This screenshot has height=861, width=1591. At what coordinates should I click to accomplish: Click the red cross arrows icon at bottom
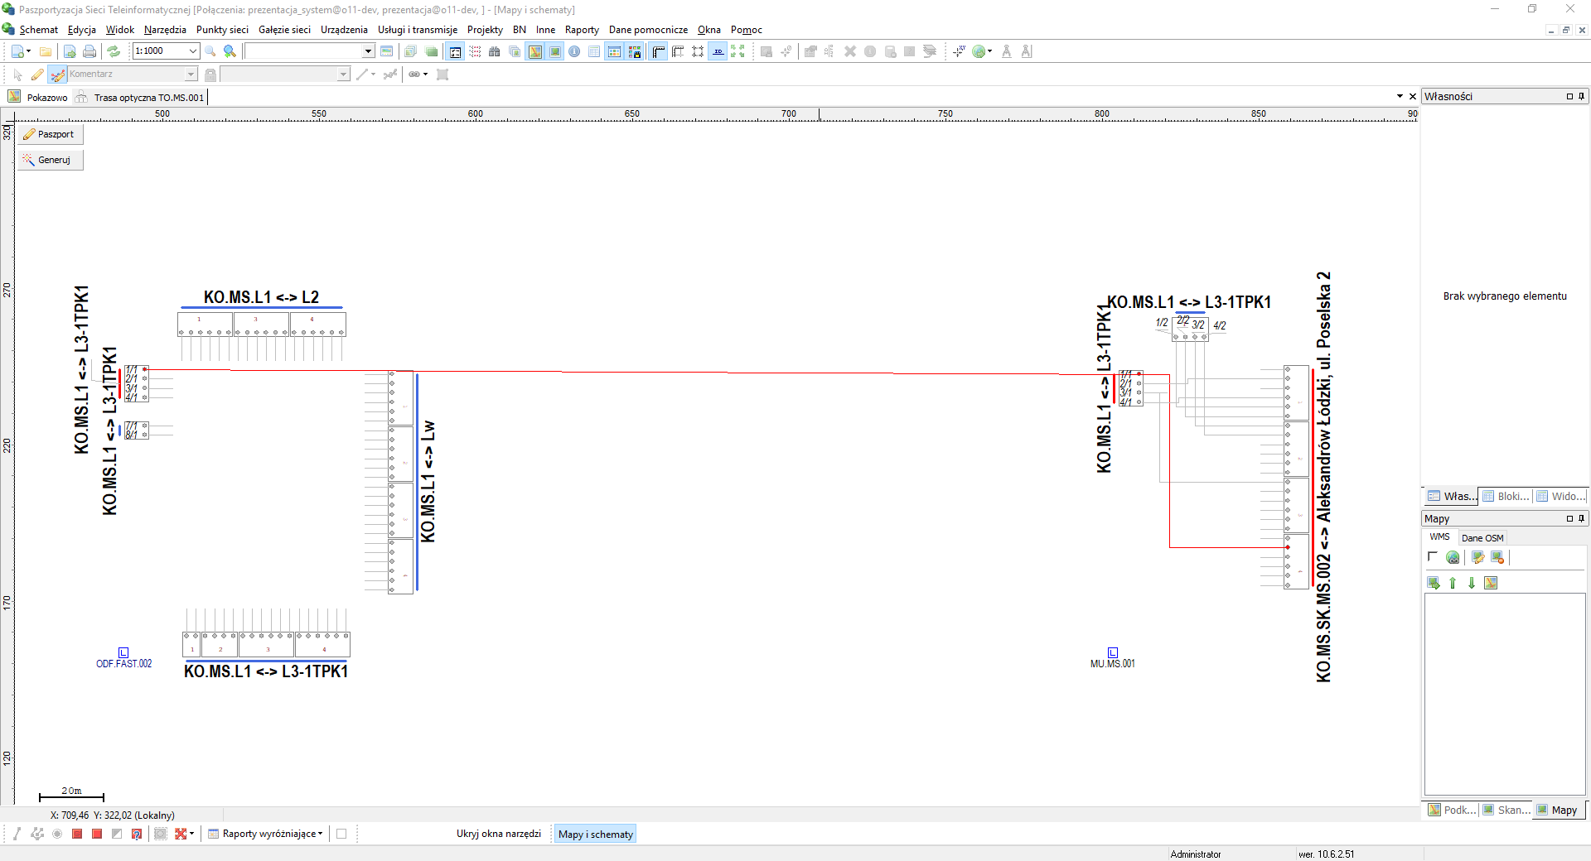[x=181, y=834]
